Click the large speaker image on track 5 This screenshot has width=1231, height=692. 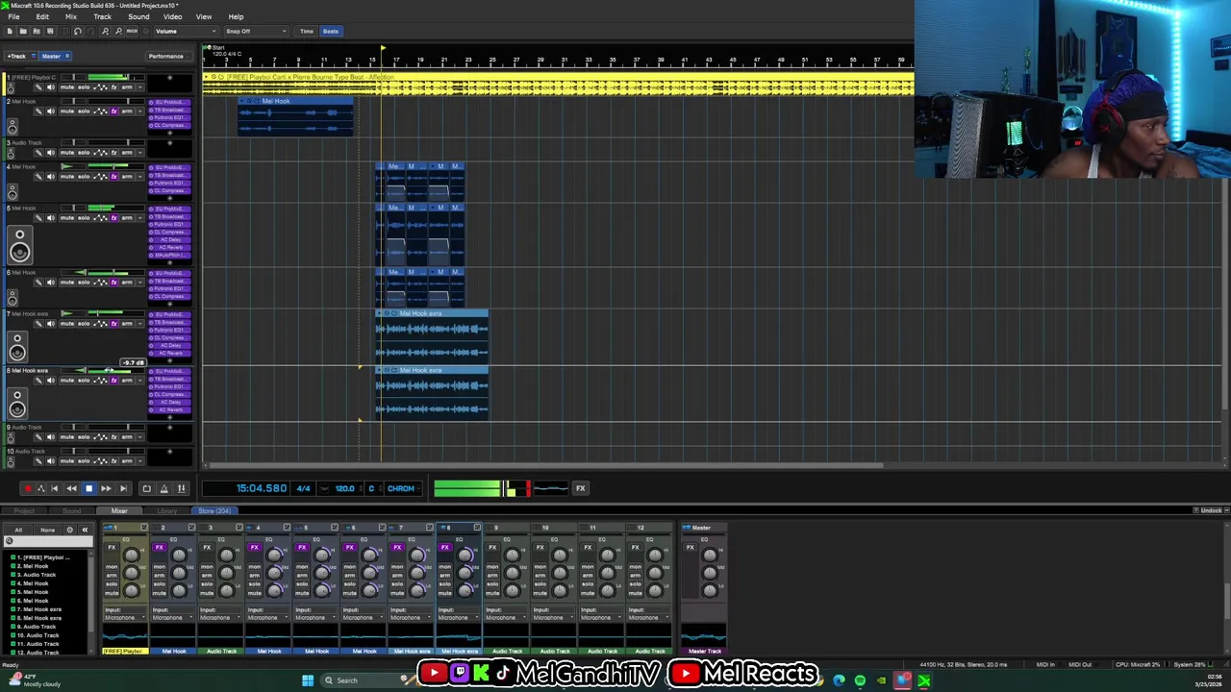tap(19, 245)
